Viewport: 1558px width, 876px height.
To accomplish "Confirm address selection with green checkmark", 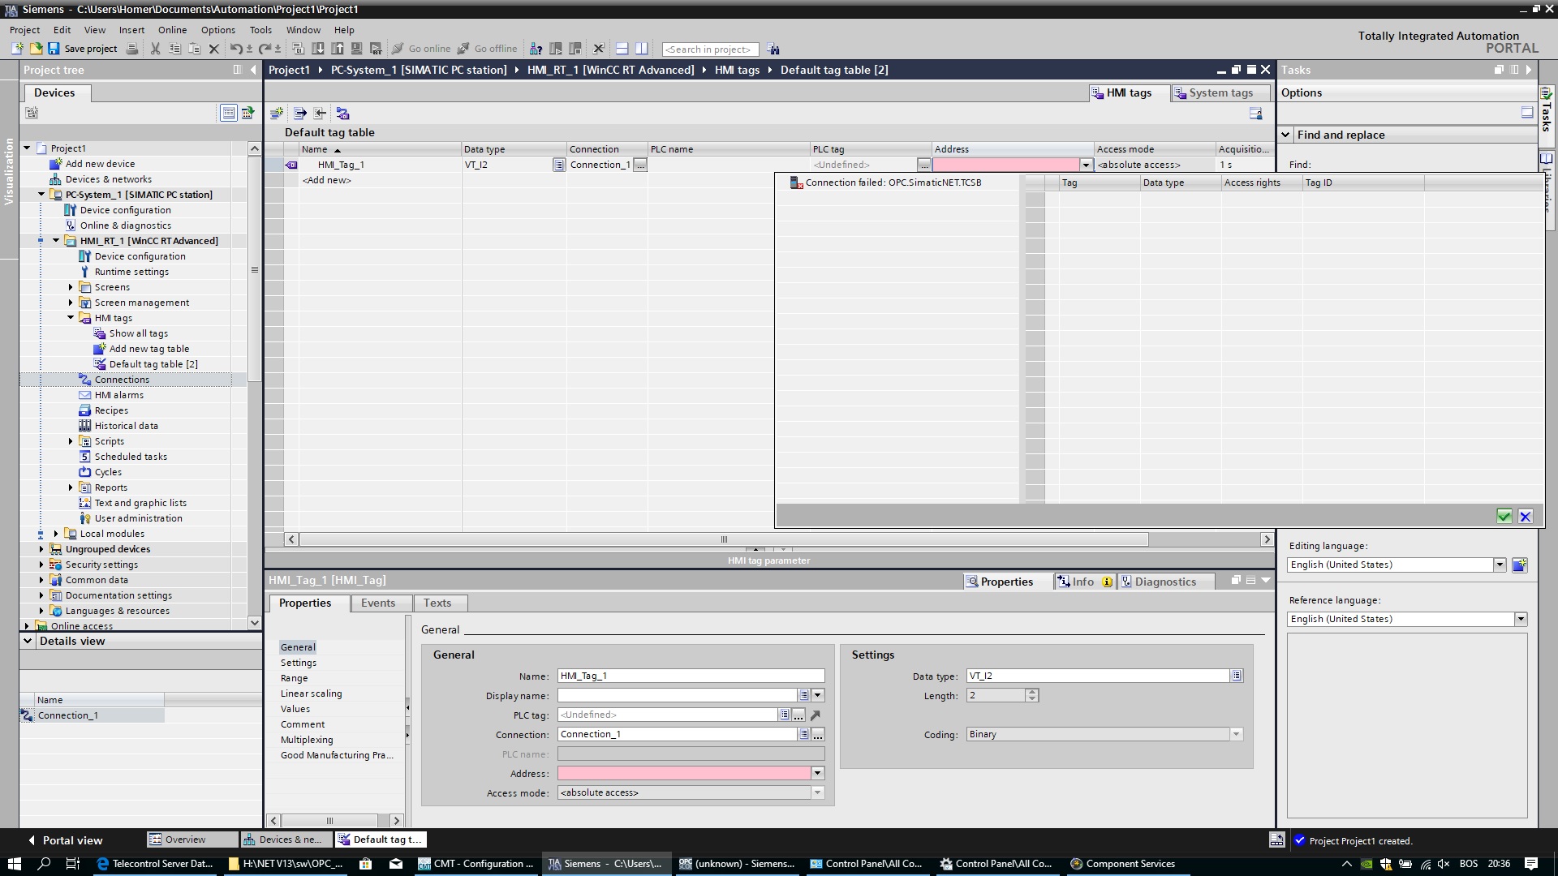I will coord(1504,516).
